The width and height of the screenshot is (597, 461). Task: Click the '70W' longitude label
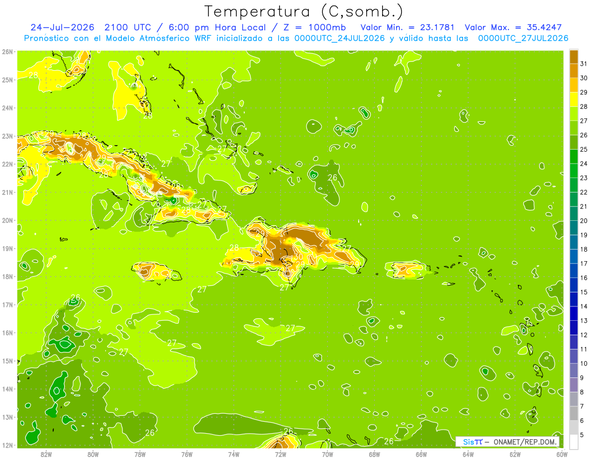pos(327,454)
